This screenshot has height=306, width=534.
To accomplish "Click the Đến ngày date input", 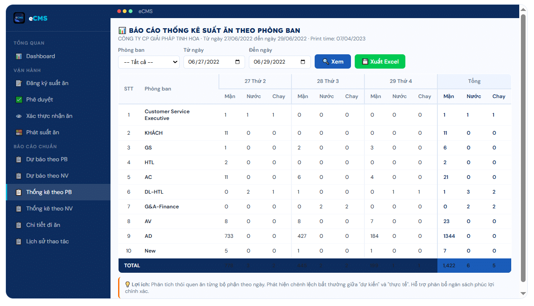I will [x=280, y=62].
